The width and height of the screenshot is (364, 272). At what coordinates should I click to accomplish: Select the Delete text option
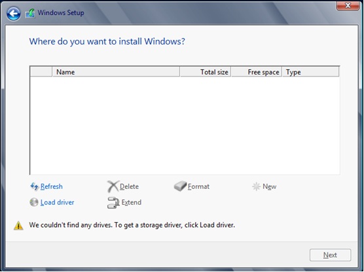pyautogui.click(x=129, y=186)
